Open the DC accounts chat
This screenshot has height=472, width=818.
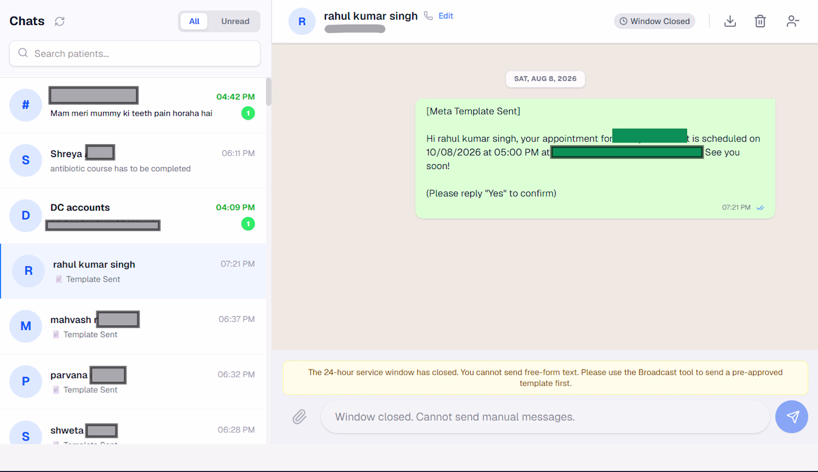133,216
